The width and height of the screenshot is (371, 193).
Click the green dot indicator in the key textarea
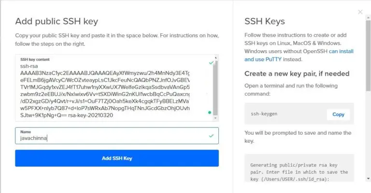coord(210,112)
